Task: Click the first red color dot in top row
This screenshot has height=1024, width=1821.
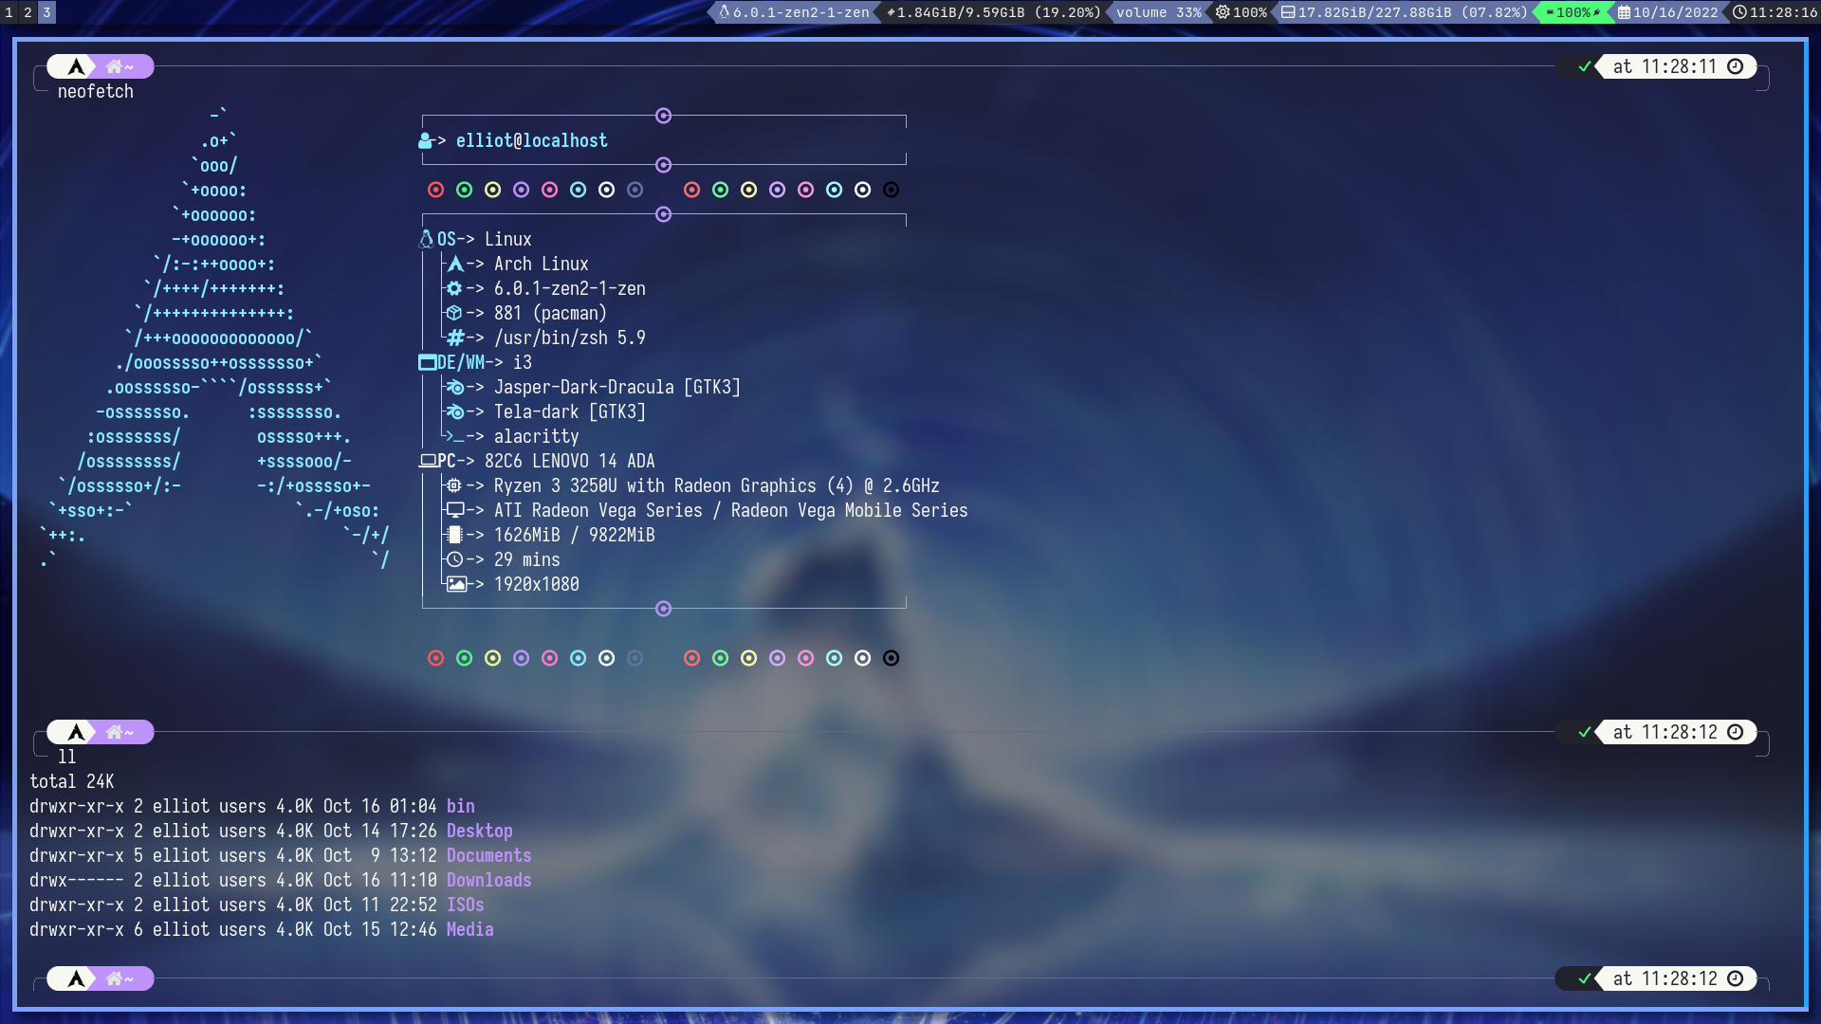Action: 435,190
